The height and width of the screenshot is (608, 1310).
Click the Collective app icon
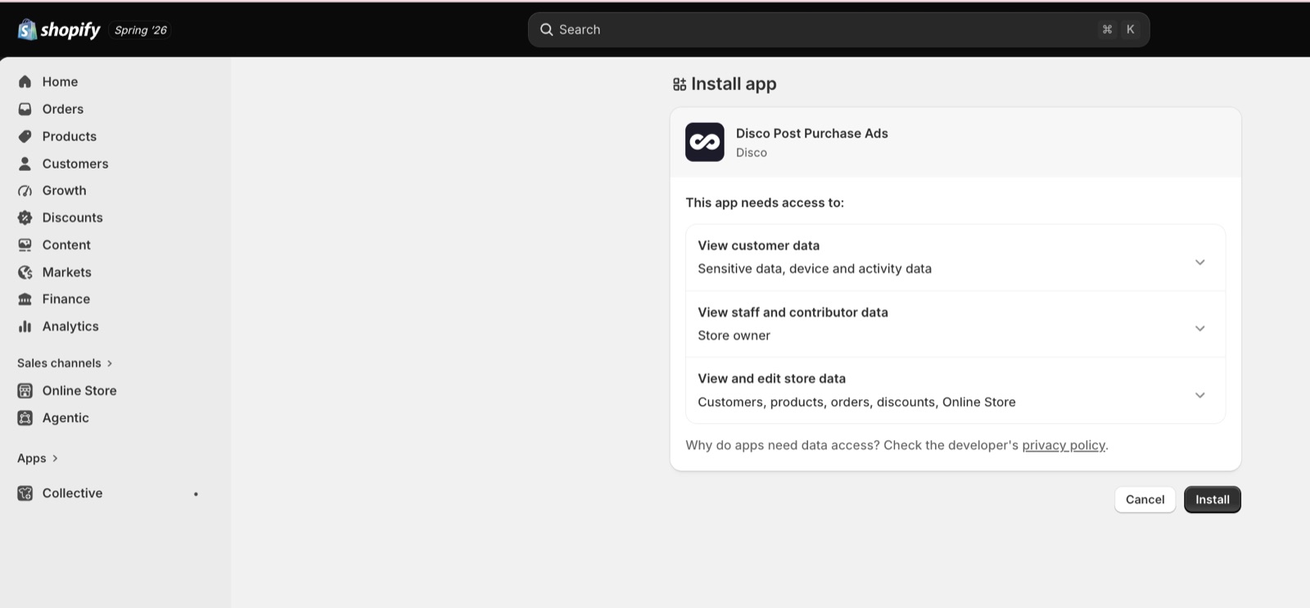click(x=25, y=493)
